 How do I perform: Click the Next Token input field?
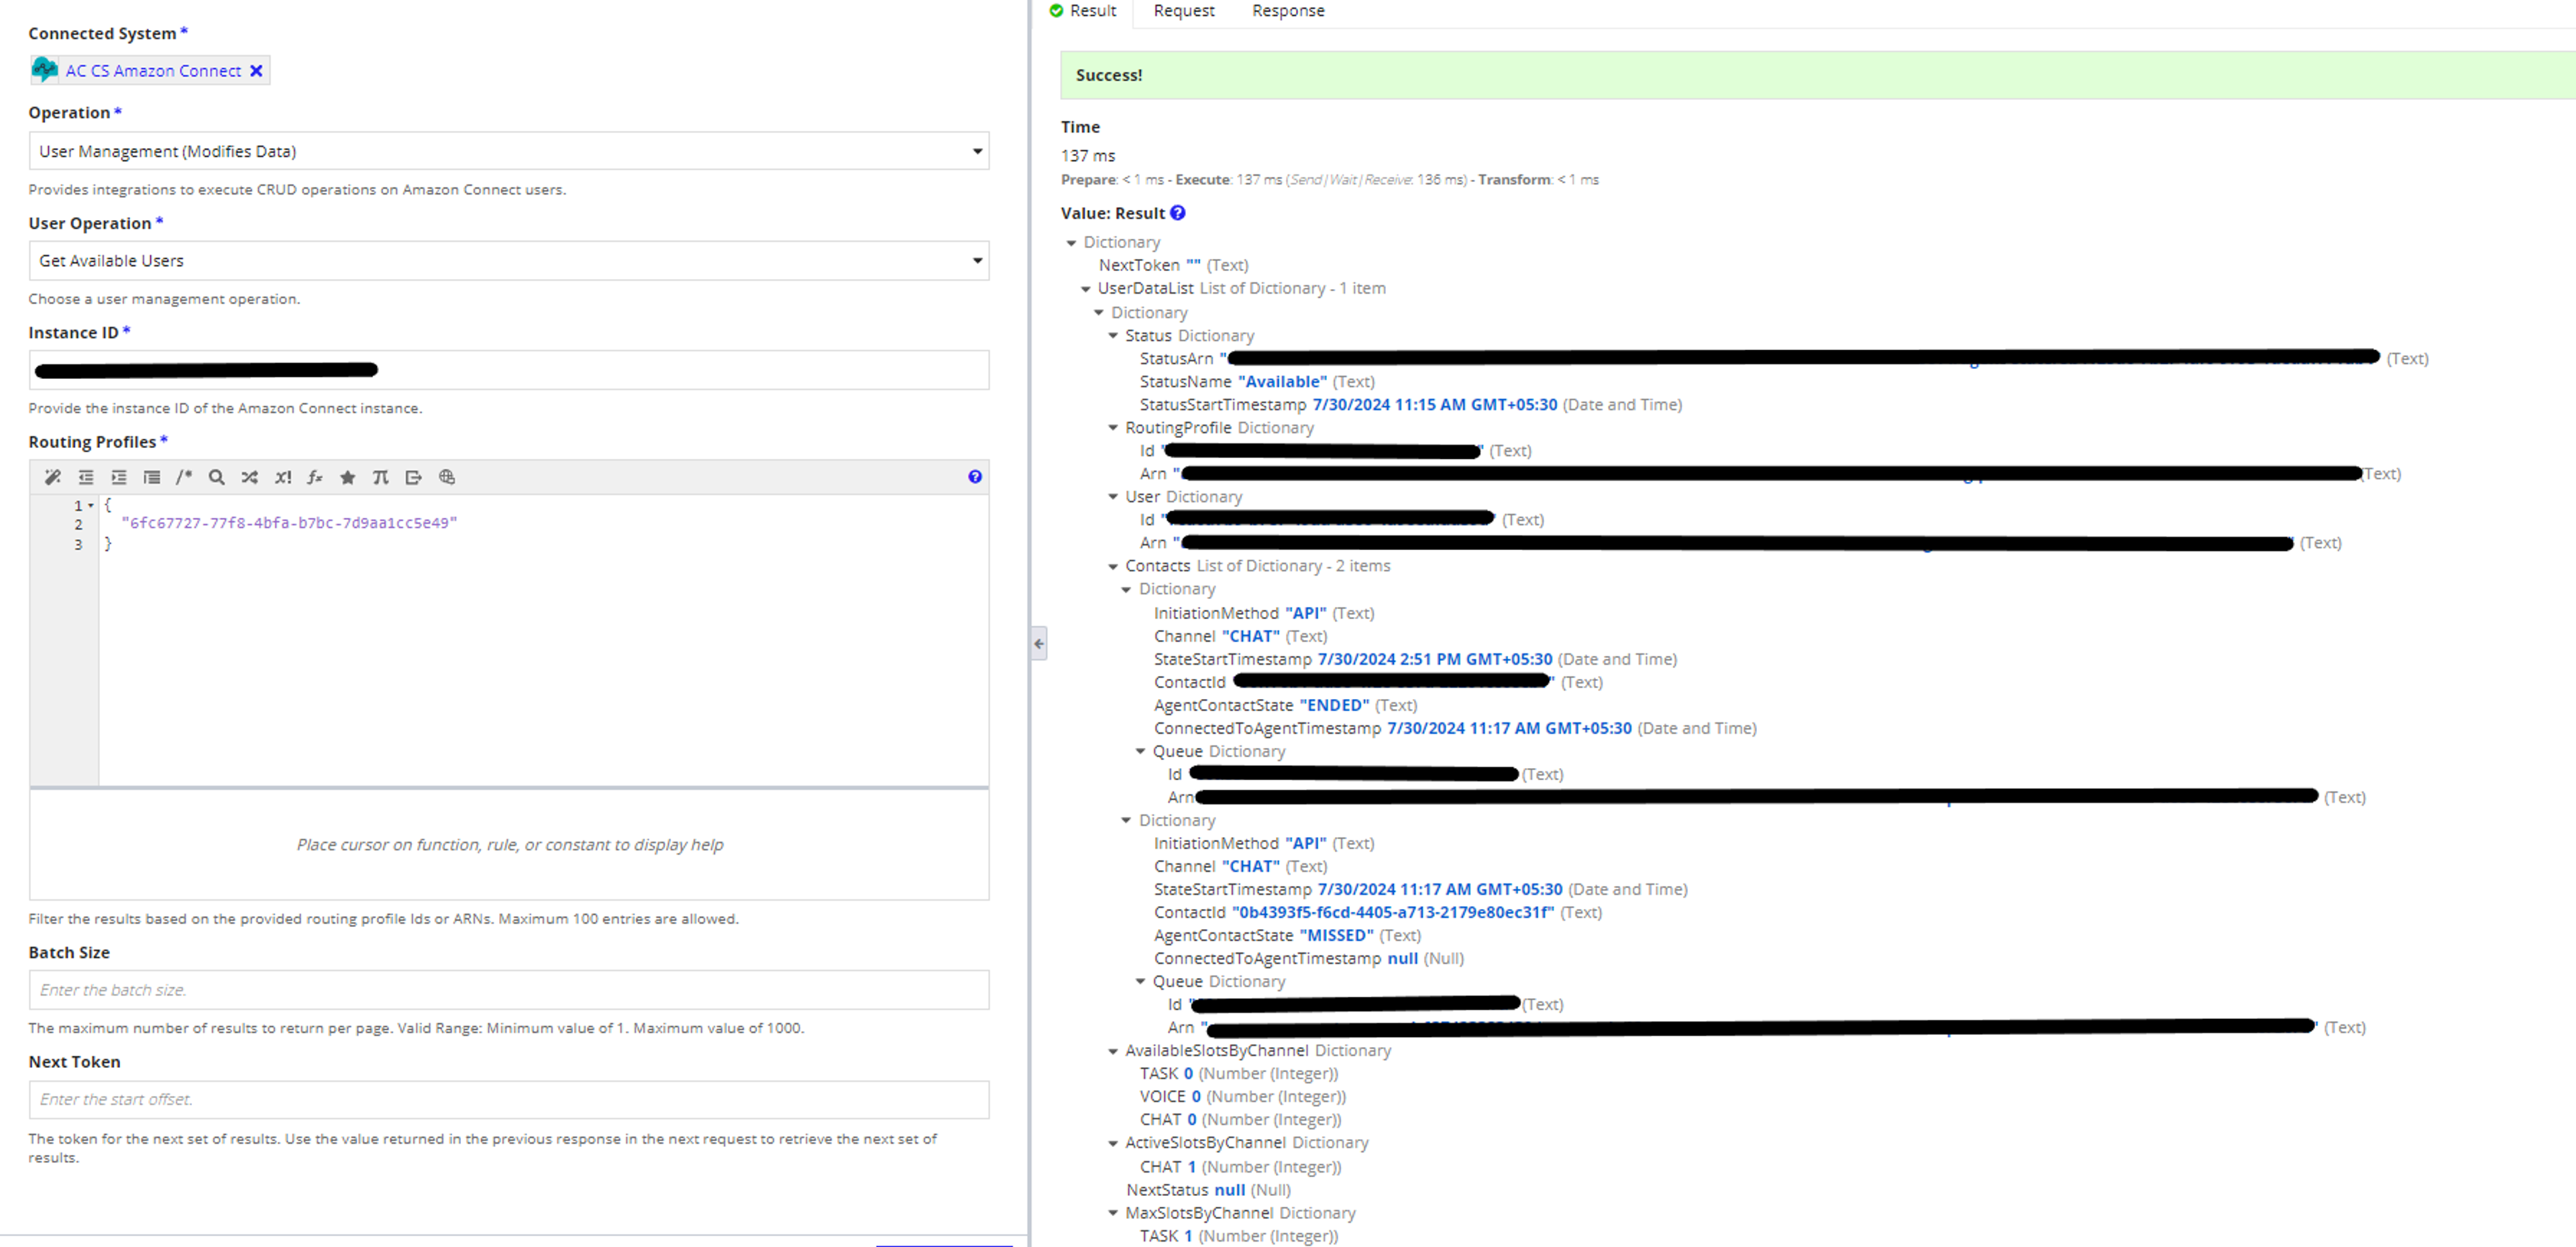(509, 1099)
